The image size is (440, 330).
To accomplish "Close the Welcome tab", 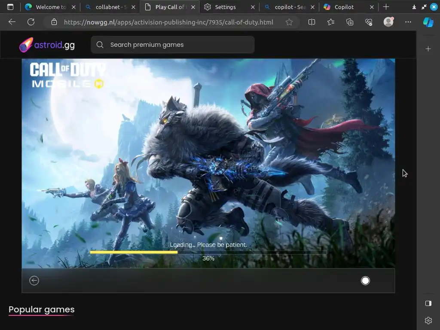I will click(x=73, y=7).
